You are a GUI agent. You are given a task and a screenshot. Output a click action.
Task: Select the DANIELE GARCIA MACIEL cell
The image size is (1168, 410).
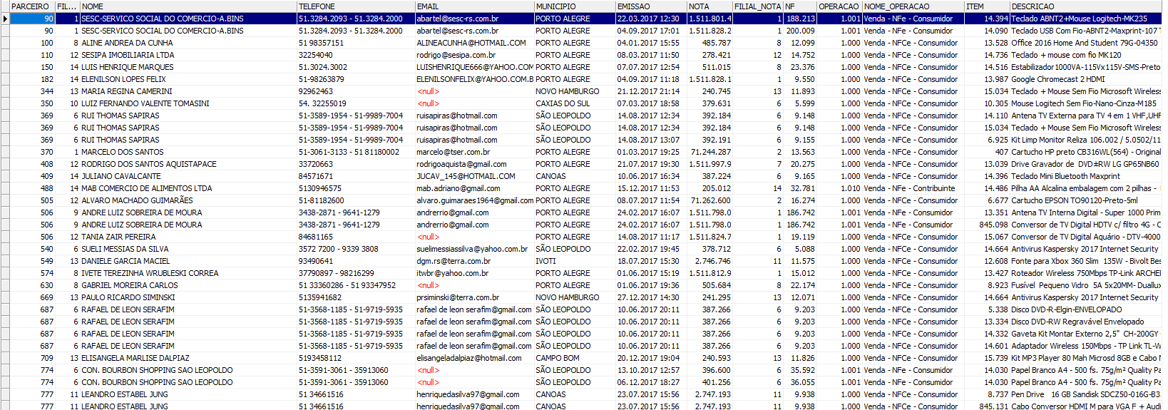pos(188,261)
